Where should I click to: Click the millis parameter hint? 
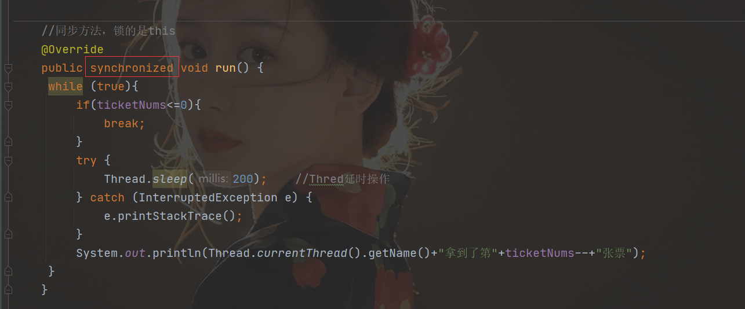(214, 179)
